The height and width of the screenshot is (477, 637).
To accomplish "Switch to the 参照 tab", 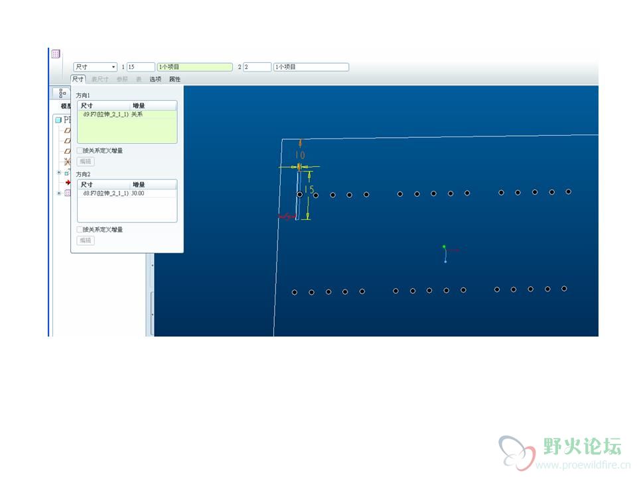I will point(122,79).
